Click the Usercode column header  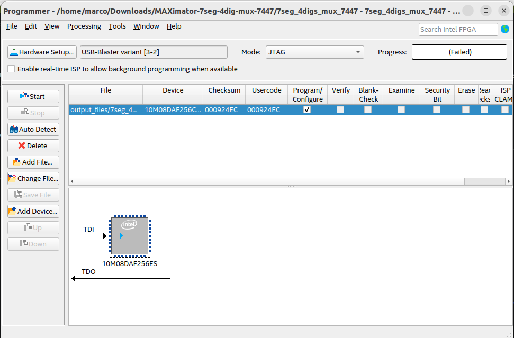click(x=266, y=95)
